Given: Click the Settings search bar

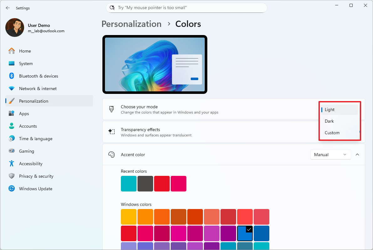Looking at the screenshot, I should tap(186, 8).
